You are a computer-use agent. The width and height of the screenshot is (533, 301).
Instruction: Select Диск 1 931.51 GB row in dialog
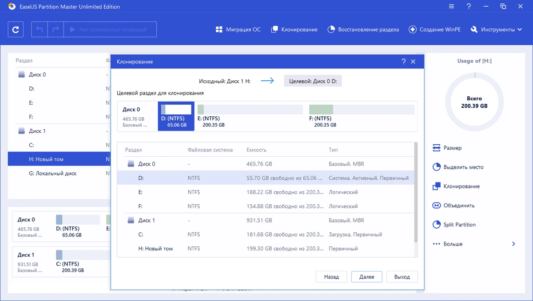point(265,220)
